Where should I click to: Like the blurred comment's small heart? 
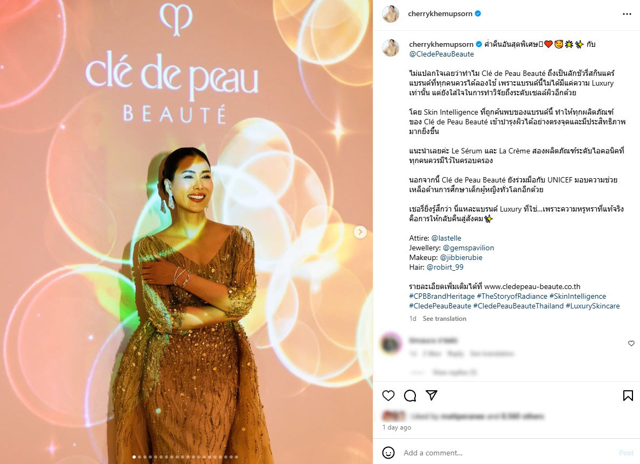(x=631, y=343)
